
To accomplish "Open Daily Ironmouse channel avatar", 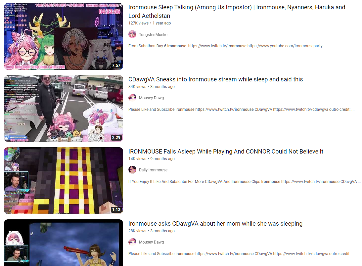I will [132, 170].
